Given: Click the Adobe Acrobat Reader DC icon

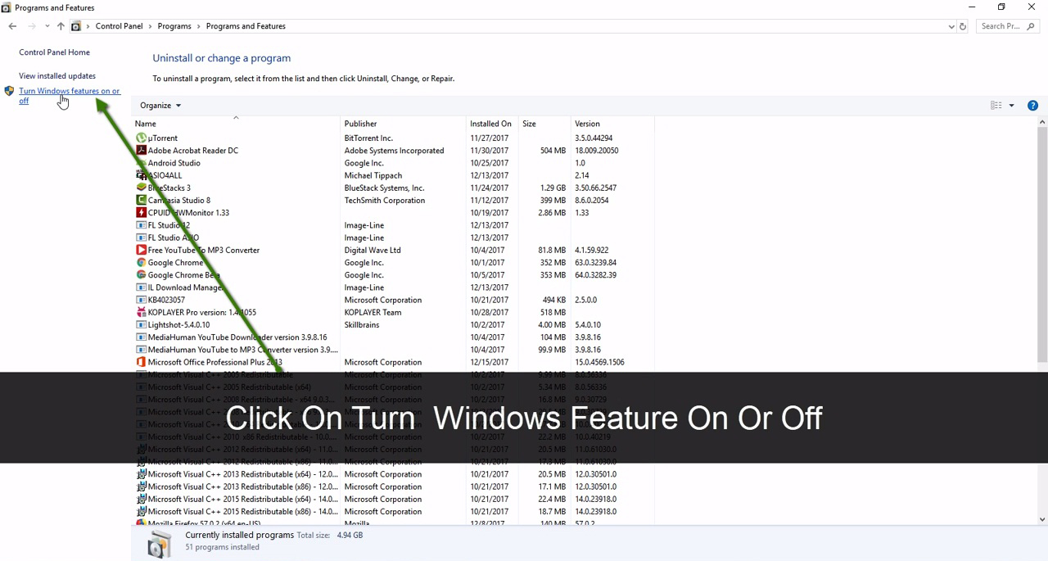Looking at the screenshot, I should (x=141, y=151).
